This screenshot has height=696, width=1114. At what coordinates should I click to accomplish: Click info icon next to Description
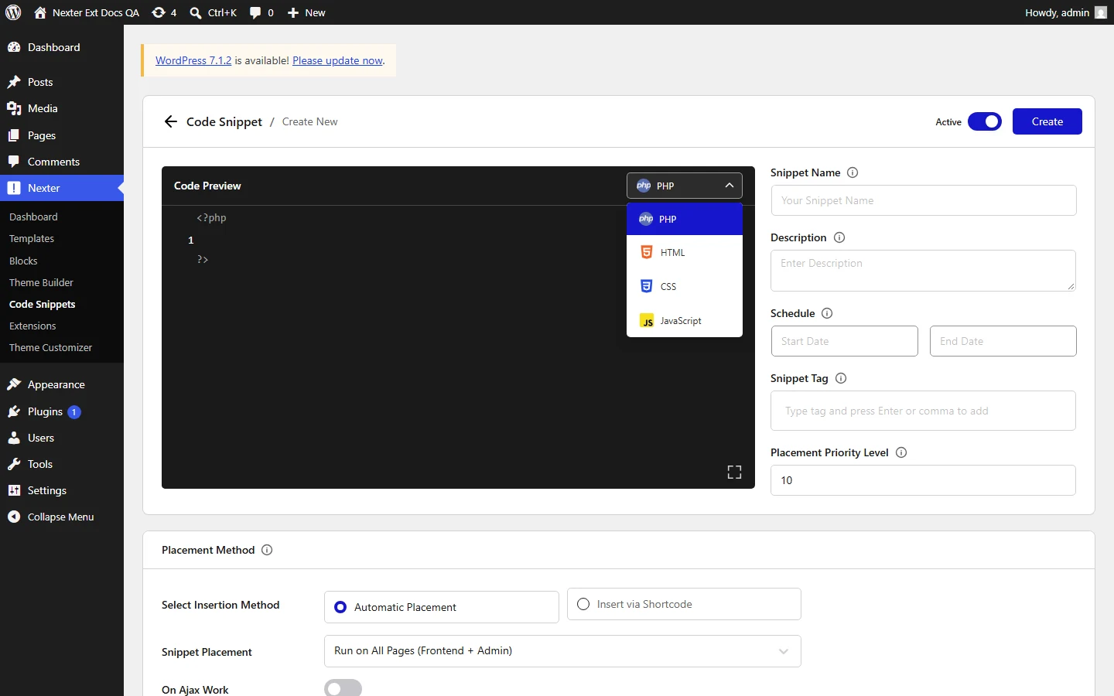tap(839, 237)
